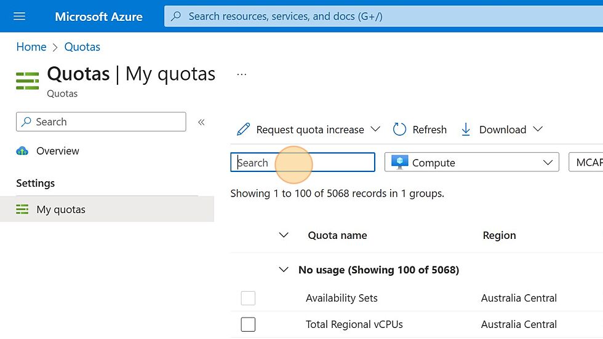
Task: Click Australia Central in Total Regional vCPUs row
Action: coord(519,324)
